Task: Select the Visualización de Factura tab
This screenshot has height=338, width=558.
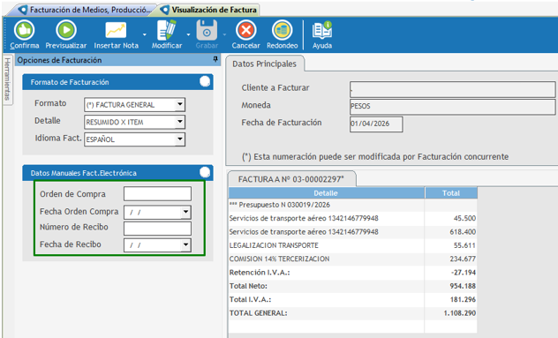Action: (209, 10)
